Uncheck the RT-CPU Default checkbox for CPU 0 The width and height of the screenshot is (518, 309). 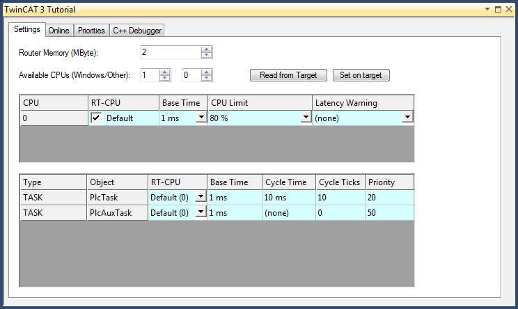96,118
